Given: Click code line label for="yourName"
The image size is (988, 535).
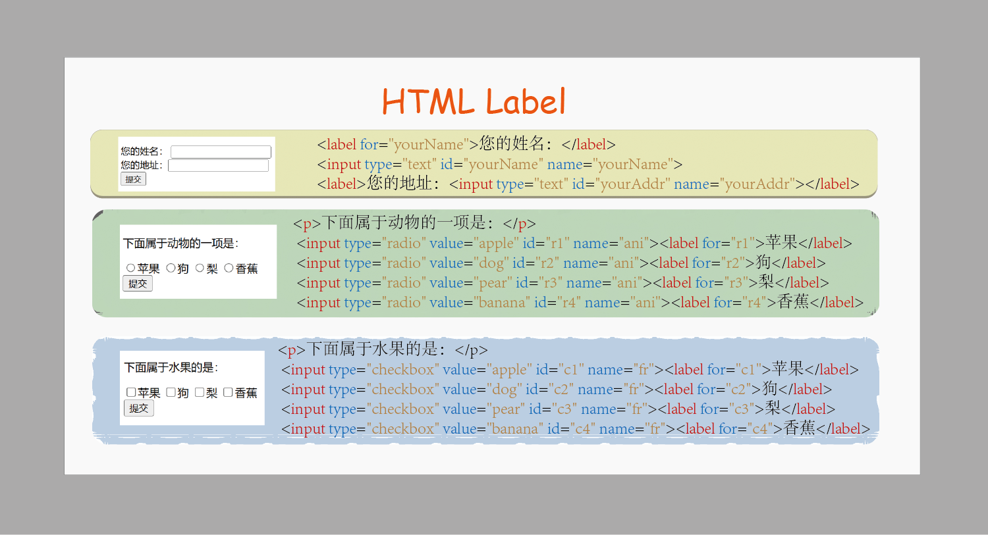Looking at the screenshot, I should pos(466,144).
